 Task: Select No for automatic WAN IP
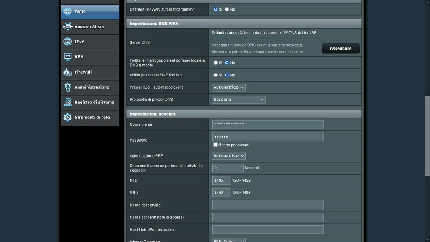point(227,9)
